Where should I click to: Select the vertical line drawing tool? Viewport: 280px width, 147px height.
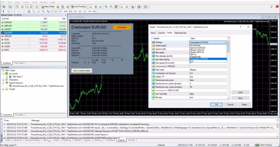pos(14,11)
